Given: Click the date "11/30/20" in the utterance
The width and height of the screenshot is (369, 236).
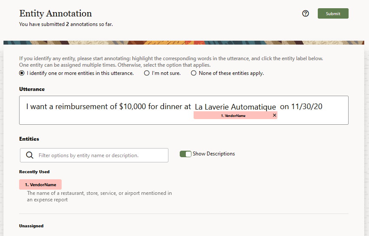Looking at the screenshot, I should point(307,107).
